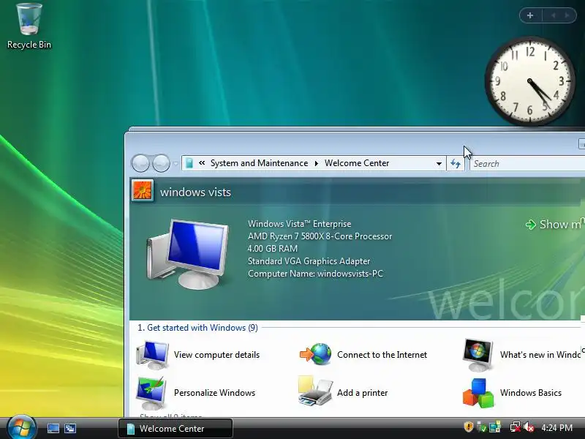Click the 4.00 GB RAM text
585x439 pixels.
[x=273, y=249]
